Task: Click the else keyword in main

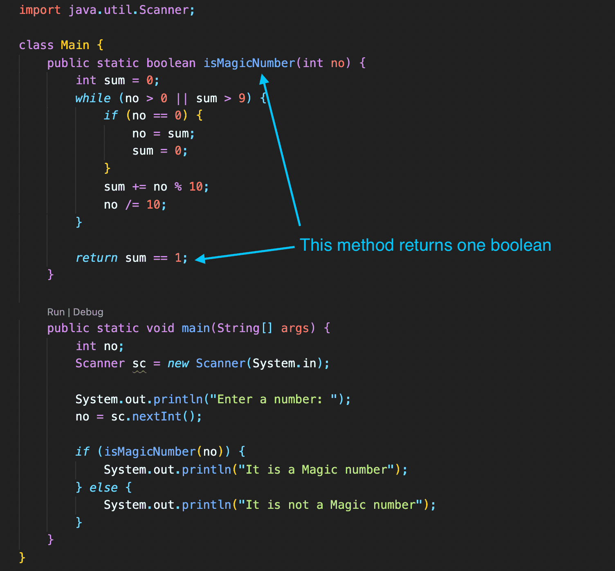Action: [103, 487]
